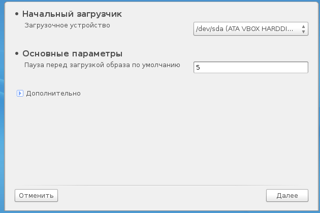Click the triangle icon beside Дополнительно
This screenshot has height=213, width=320.
click(x=20, y=93)
